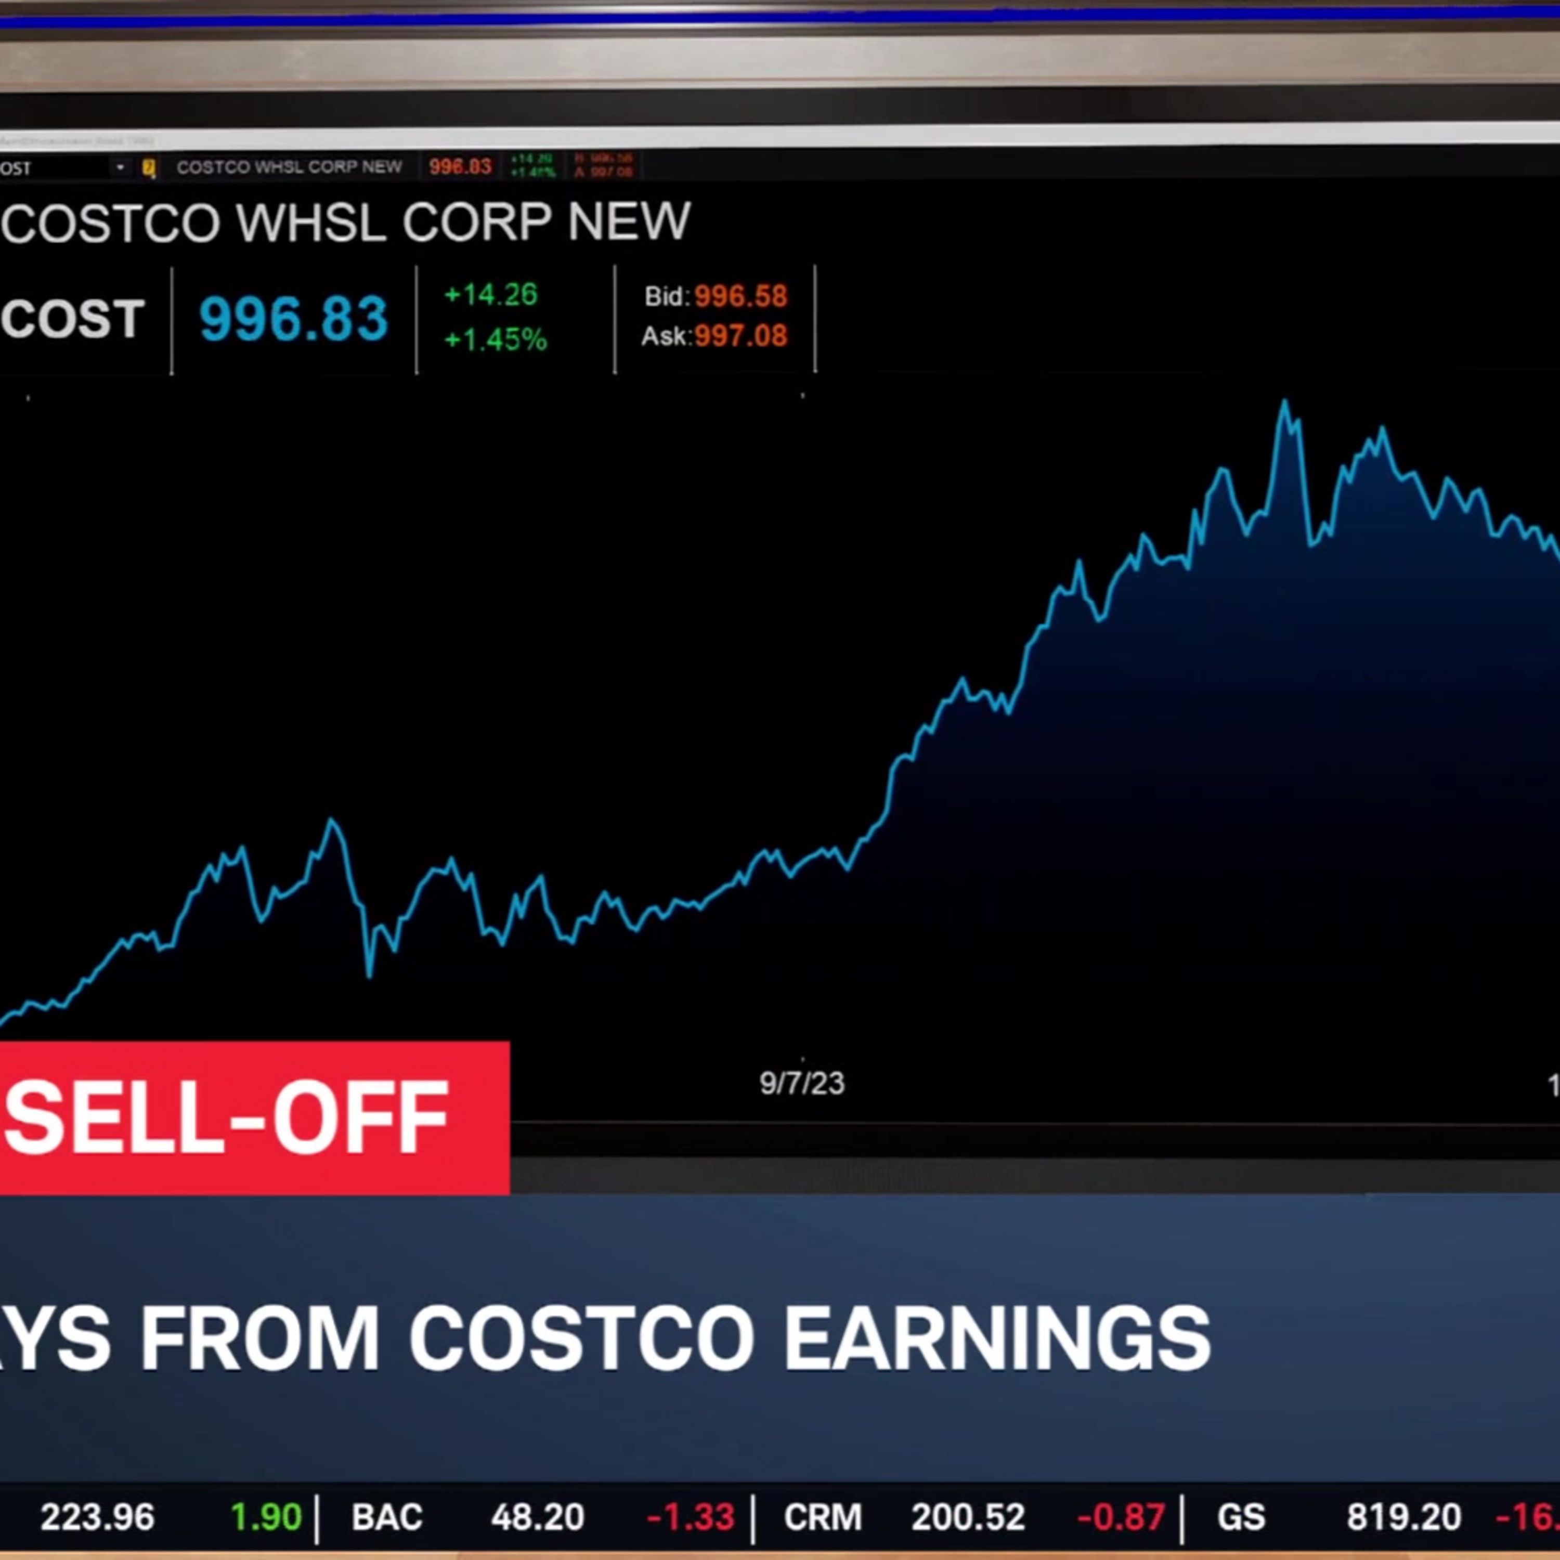The height and width of the screenshot is (1560, 1560).
Task: Click the red 996.83 price in toolbar
Action: tap(460, 167)
